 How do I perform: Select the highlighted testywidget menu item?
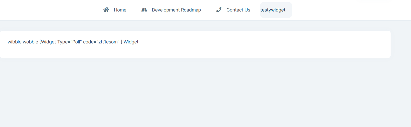pos(273,10)
